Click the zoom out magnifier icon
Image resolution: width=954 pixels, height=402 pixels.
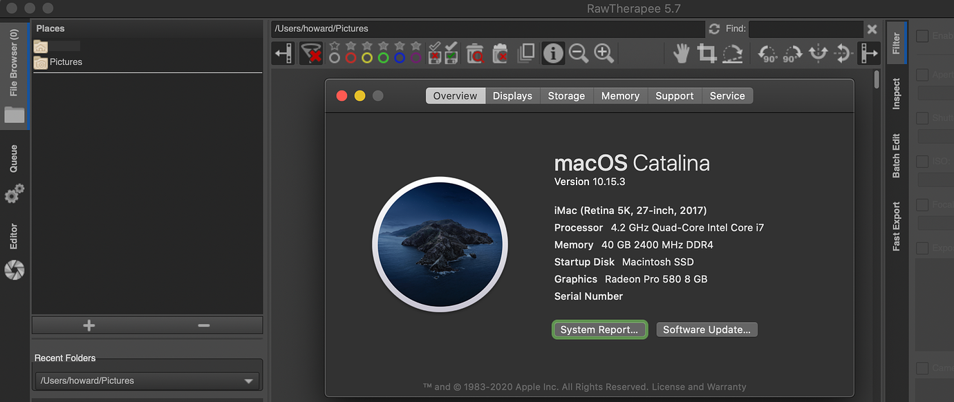point(579,53)
